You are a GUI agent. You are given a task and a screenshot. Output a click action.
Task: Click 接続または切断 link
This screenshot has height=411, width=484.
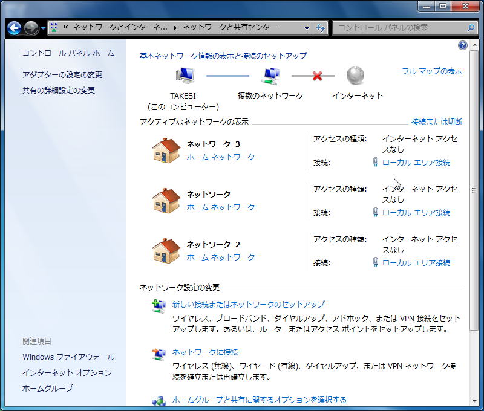pyautogui.click(x=436, y=122)
